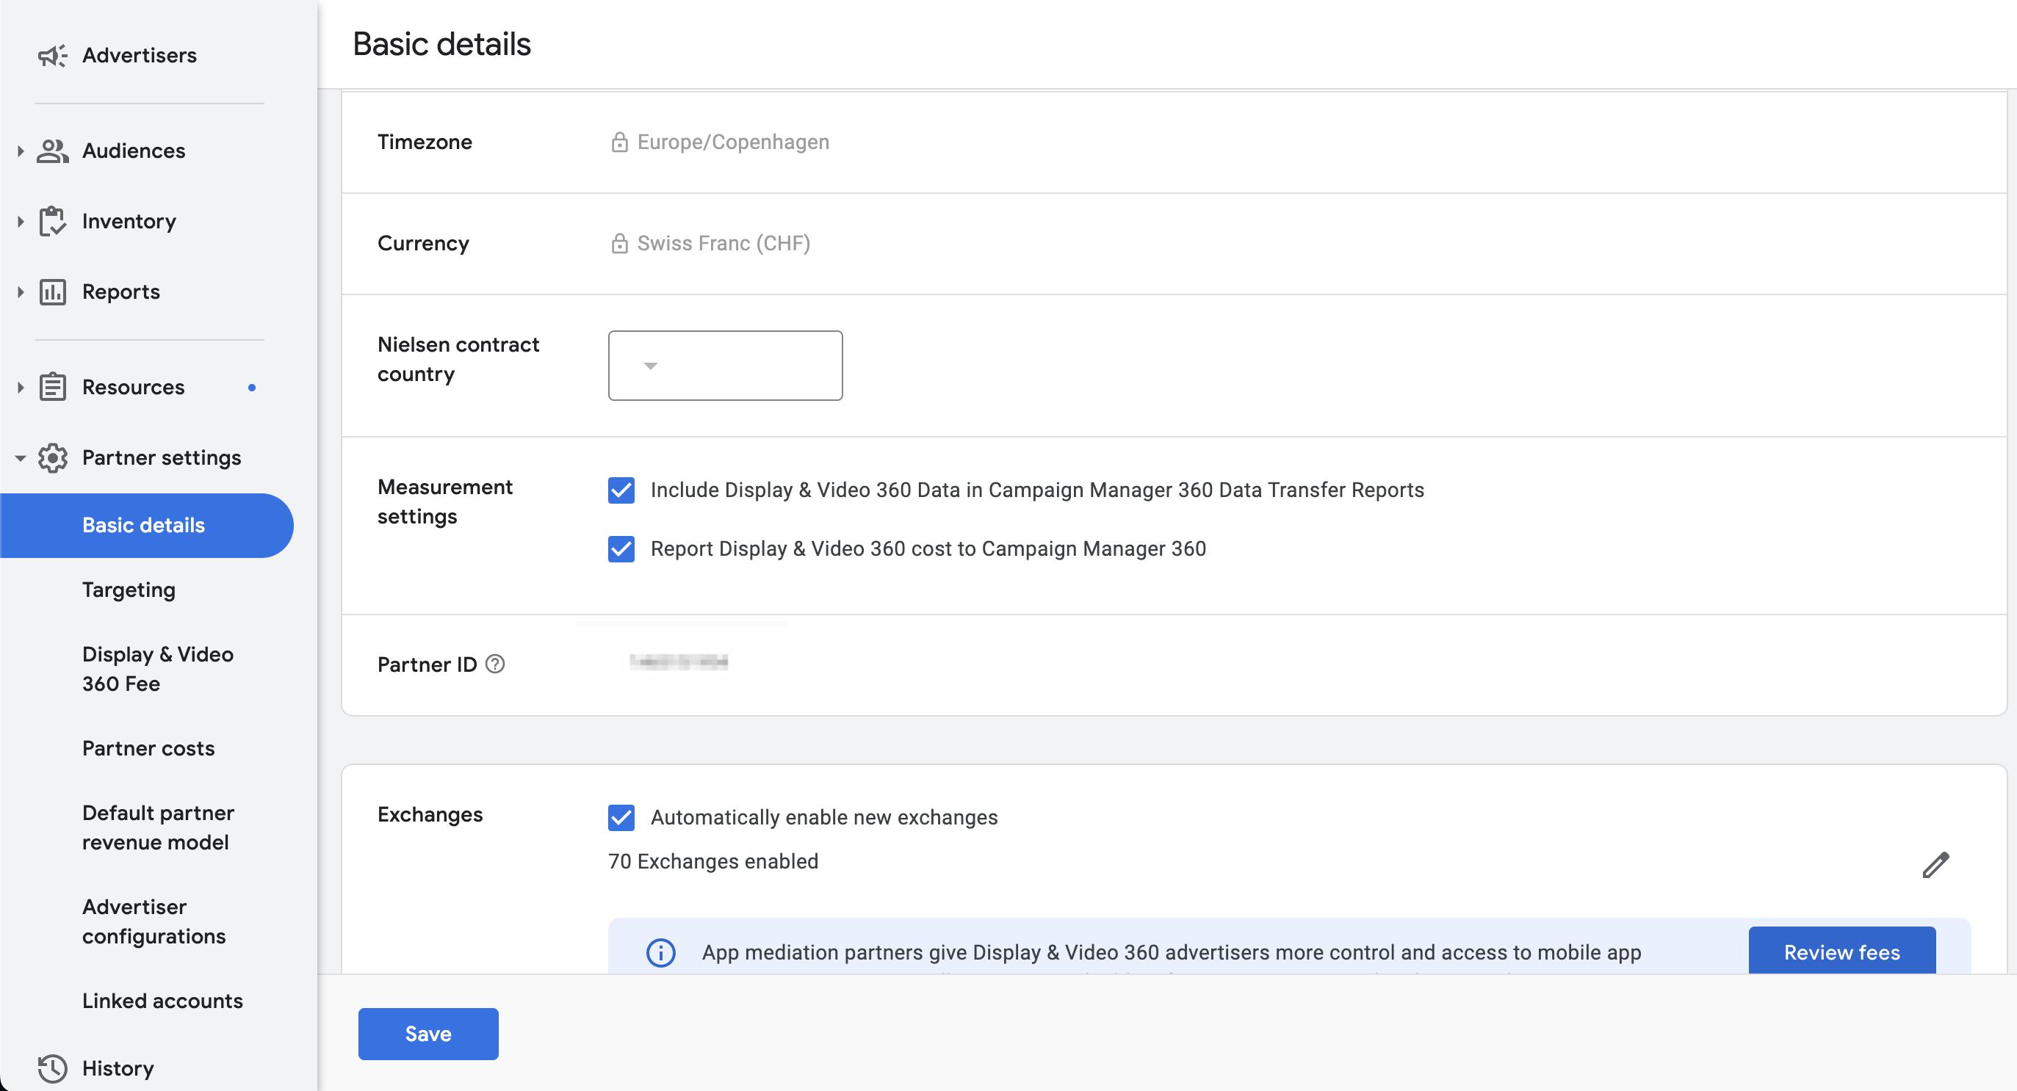The height and width of the screenshot is (1091, 2017).
Task: Click the Reports chart icon
Action: coord(52,292)
